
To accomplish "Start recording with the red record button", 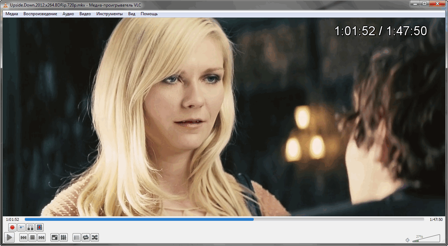I will coord(12,227).
